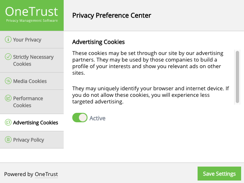The width and height of the screenshot is (244, 183).
Task: Click the scrollbar track below the thumb
Action: coord(237,104)
